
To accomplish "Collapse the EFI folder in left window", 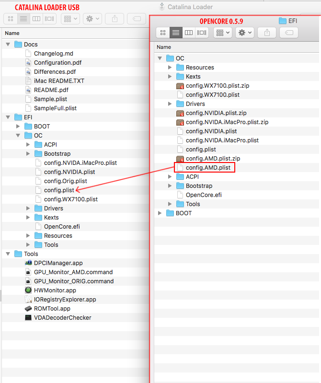I will pos(8,117).
